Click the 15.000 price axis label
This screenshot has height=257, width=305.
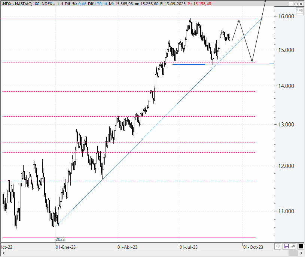click(286, 50)
